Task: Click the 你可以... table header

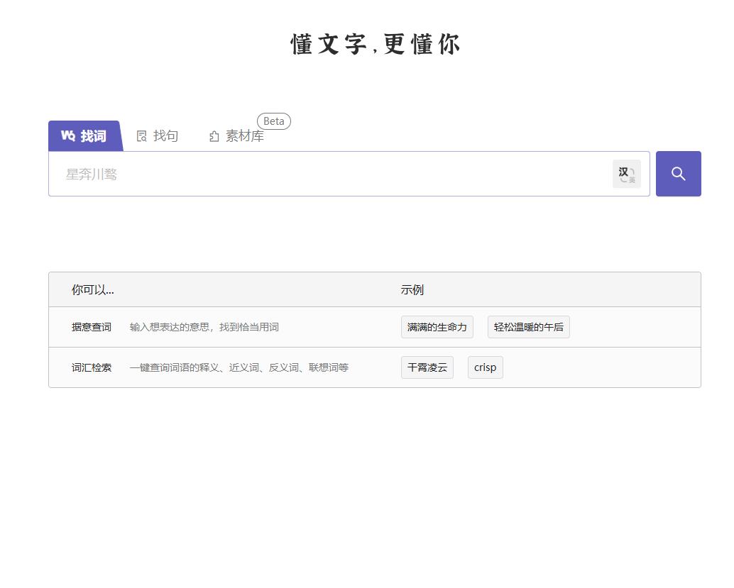Action: coord(92,290)
